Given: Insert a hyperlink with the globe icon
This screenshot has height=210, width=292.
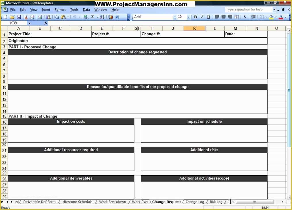Looking at the screenshot, I should pos(86,17).
